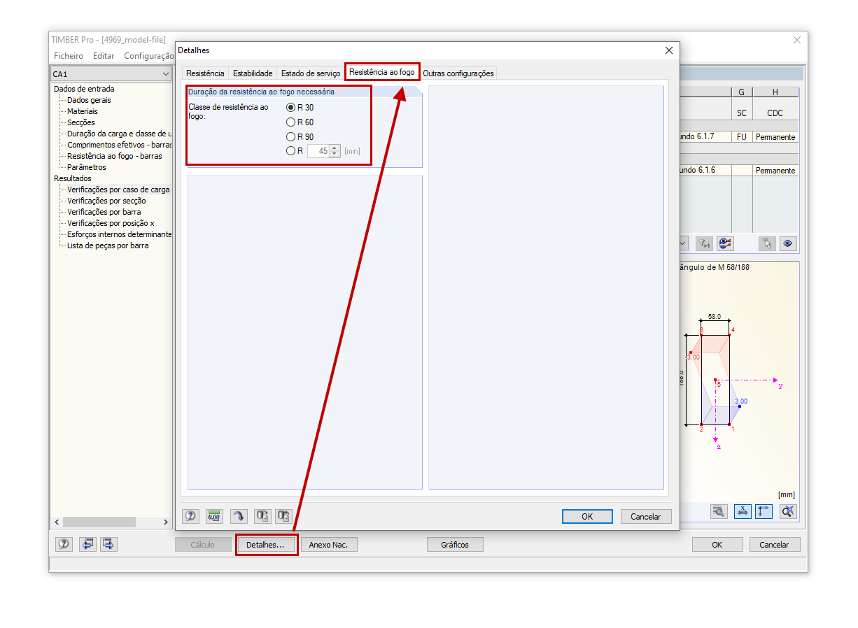858x628 pixels.
Task: Select Duração da carga e classe item
Action: pyautogui.click(x=119, y=134)
